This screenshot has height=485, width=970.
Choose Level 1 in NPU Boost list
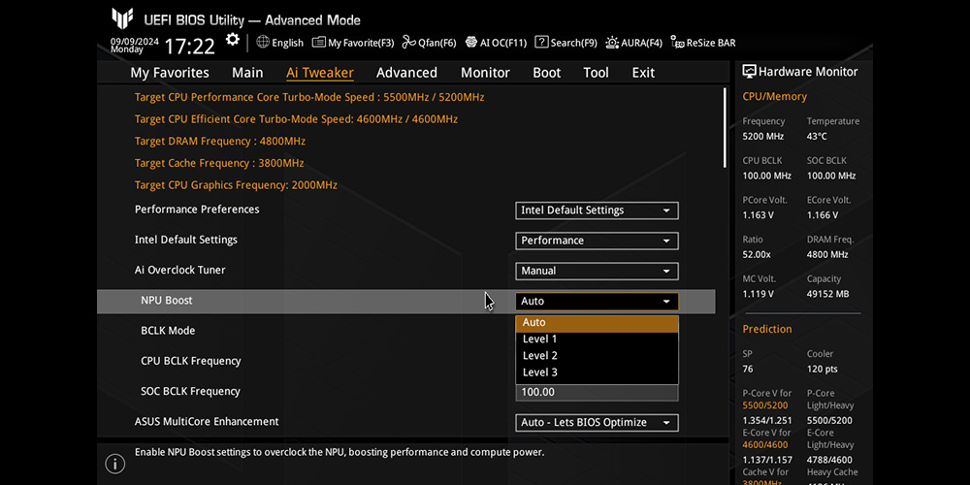597,339
